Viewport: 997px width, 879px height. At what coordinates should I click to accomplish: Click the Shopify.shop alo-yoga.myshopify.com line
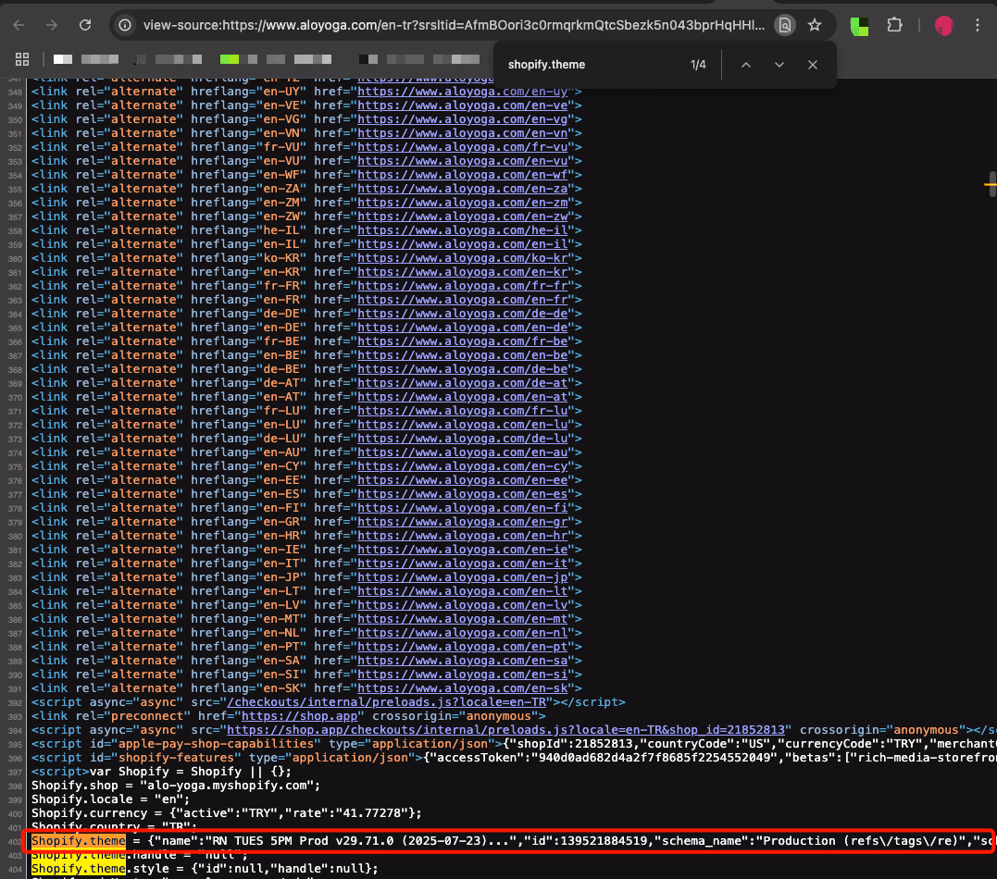click(176, 786)
